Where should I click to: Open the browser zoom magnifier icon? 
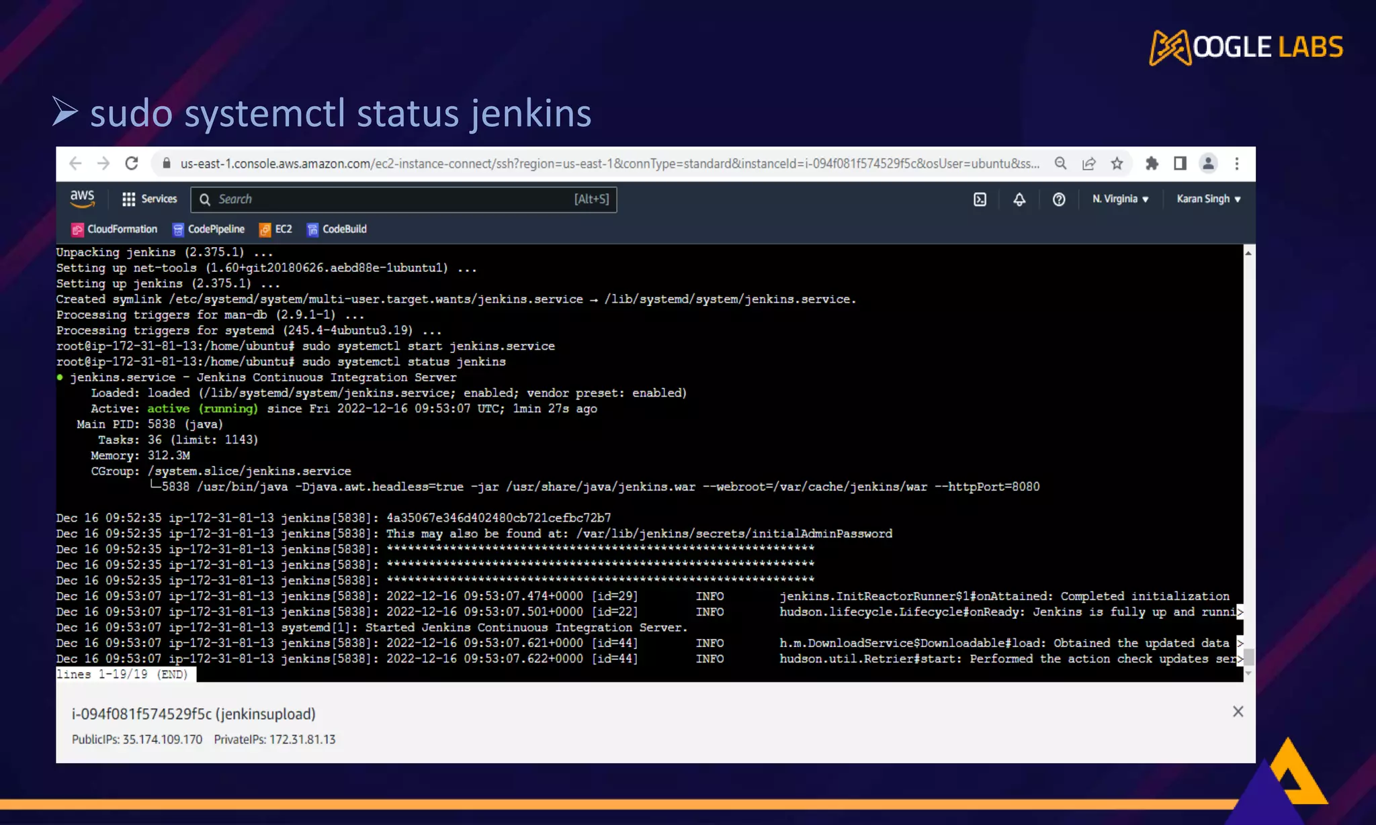(x=1060, y=164)
